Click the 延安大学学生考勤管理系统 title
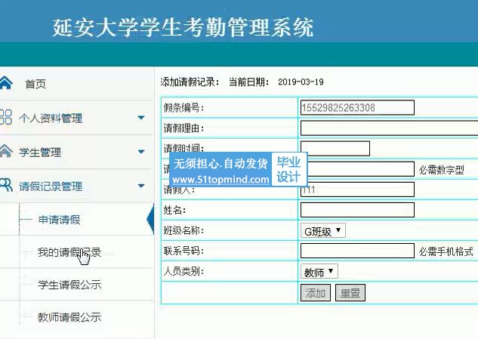Viewport: 478px width, 339px height. tap(183, 27)
